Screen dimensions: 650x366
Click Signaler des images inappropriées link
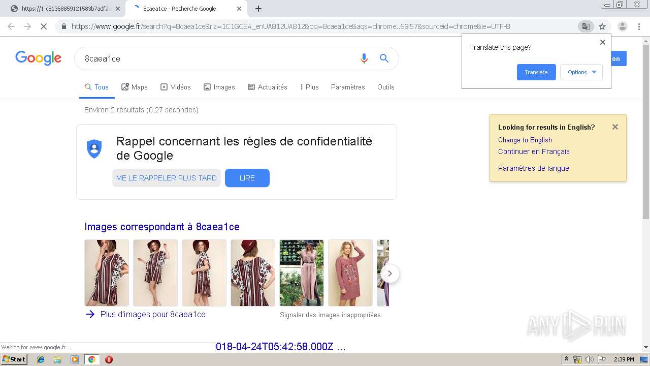tap(330, 315)
